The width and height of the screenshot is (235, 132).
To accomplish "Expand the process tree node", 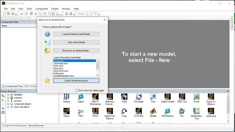I will tap(8, 101).
